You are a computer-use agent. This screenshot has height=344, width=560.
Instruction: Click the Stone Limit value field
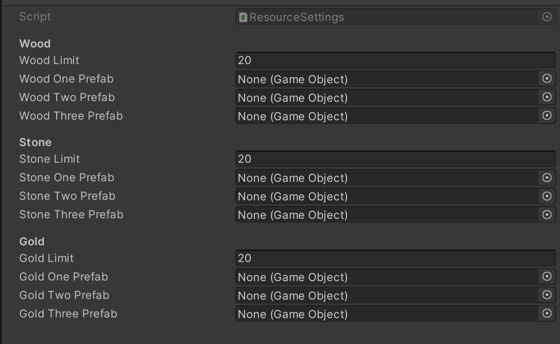pyautogui.click(x=395, y=159)
